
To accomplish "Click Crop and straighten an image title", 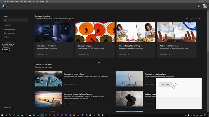I will (x=130, y=46).
